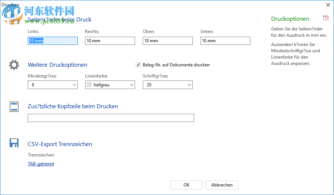This screenshot has height=195, width=334.
Task: Click the additional Kopfzeile text field
Action: [x=111, y=118]
